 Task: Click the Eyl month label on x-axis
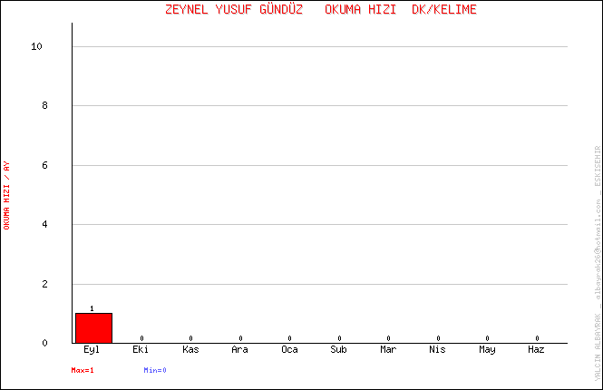[x=92, y=349]
